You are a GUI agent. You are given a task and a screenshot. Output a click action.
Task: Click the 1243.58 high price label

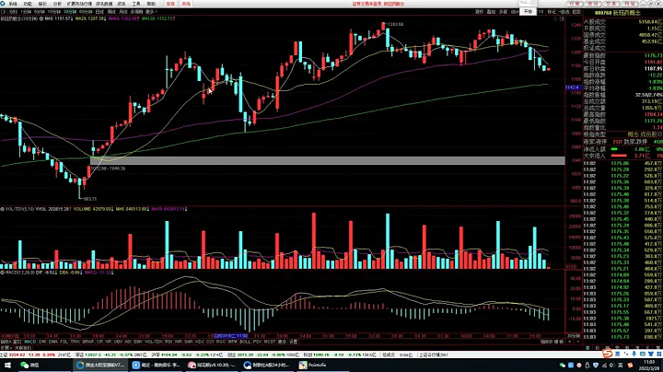pos(395,25)
